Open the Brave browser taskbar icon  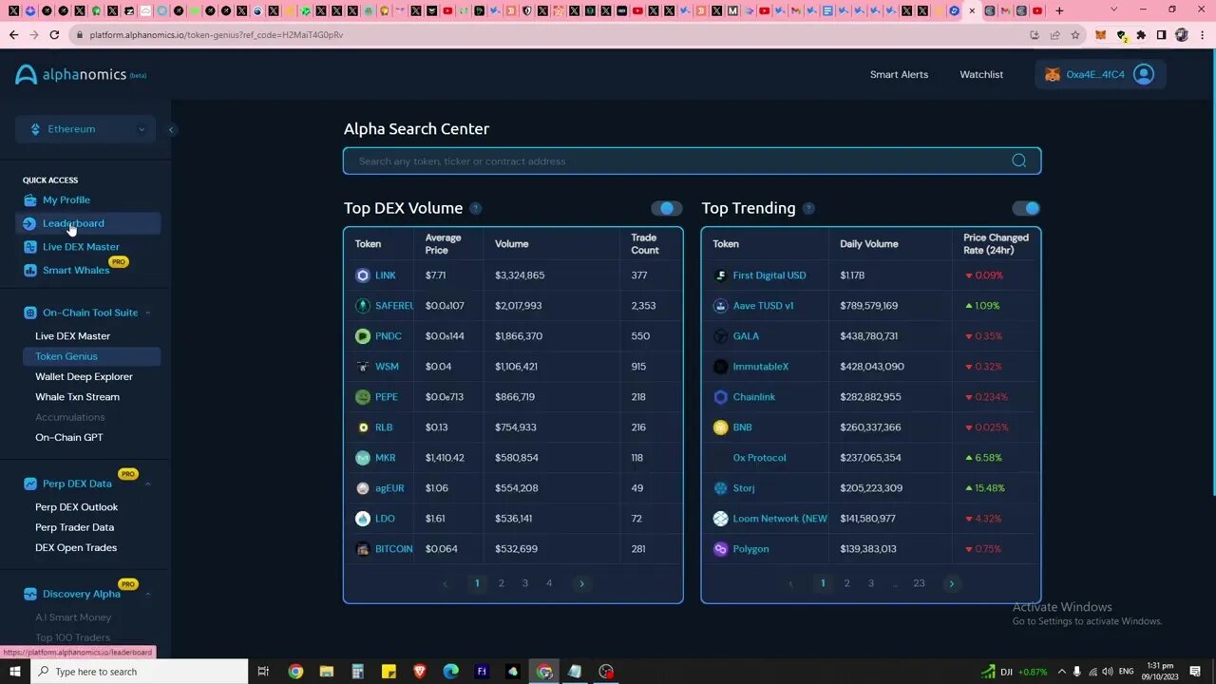click(420, 672)
